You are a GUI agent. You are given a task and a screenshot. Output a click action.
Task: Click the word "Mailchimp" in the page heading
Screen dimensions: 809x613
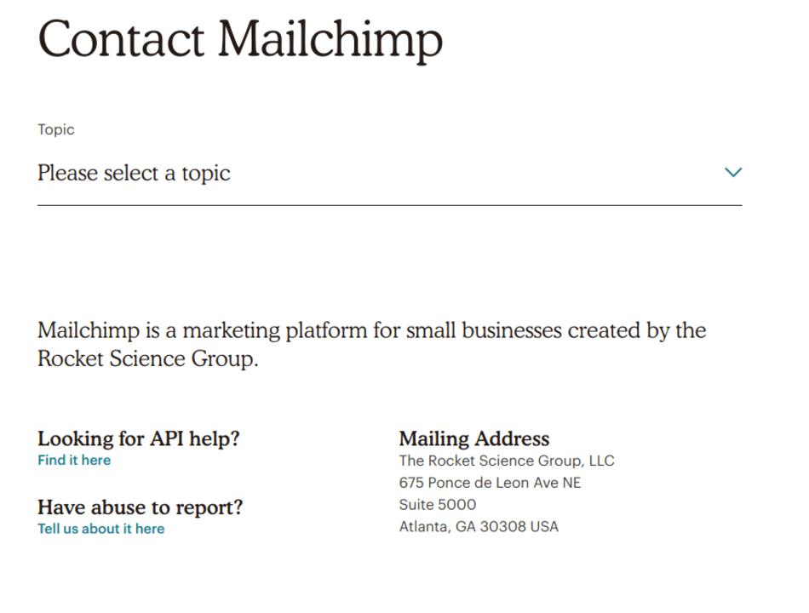(x=330, y=39)
